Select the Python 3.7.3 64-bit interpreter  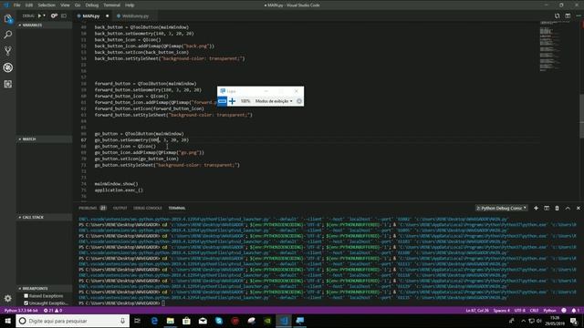(21, 310)
